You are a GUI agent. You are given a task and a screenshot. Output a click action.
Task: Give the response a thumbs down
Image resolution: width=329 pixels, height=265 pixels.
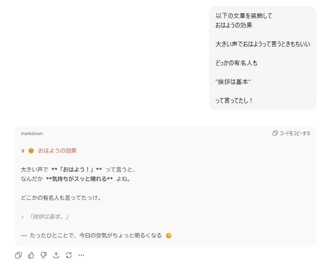pos(44,255)
